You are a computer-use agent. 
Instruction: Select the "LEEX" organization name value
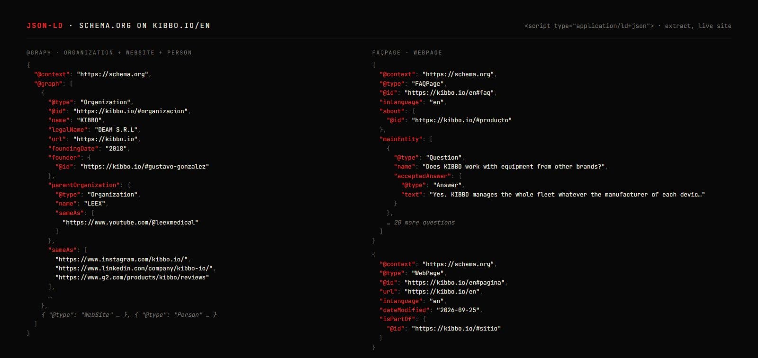tap(95, 204)
